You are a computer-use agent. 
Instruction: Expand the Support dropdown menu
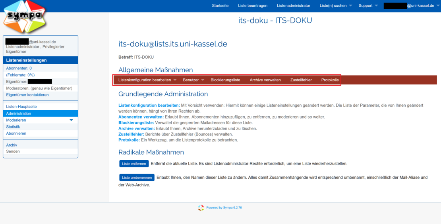pos(368,6)
